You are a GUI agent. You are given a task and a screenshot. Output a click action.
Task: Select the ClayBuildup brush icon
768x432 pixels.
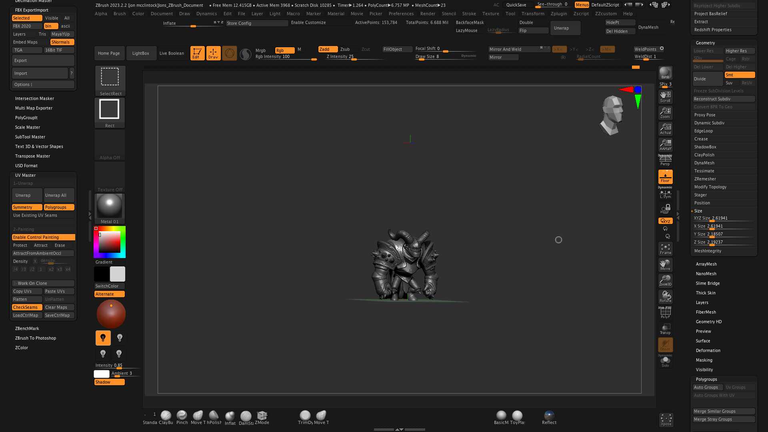(x=166, y=415)
